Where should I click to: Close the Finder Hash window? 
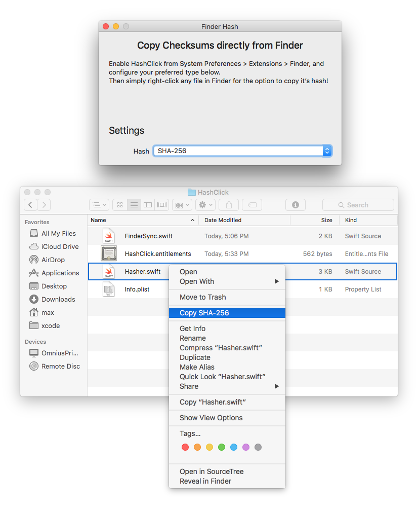[106, 26]
